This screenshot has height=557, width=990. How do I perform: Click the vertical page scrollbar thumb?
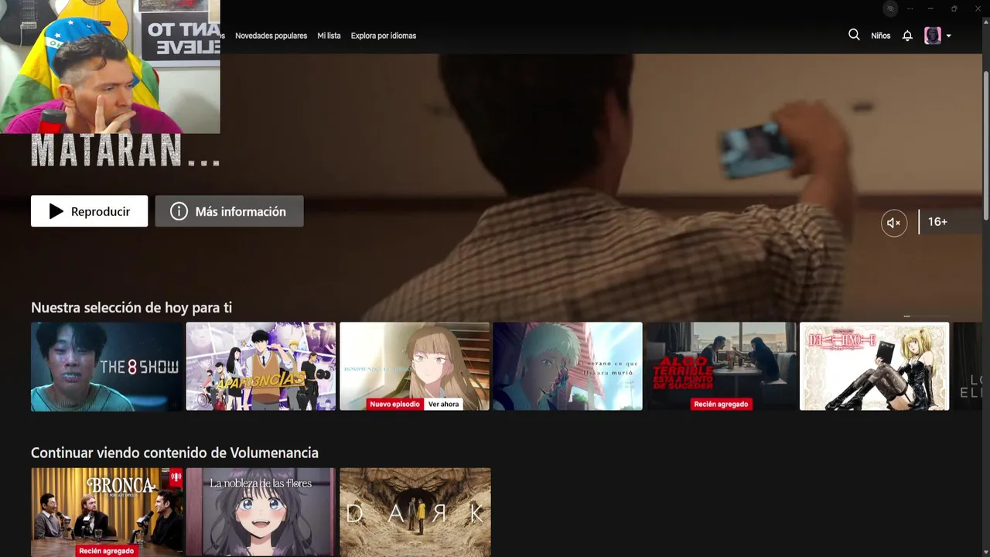point(985,144)
